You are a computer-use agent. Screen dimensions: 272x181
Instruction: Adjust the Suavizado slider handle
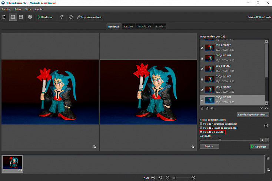click(x=220, y=140)
